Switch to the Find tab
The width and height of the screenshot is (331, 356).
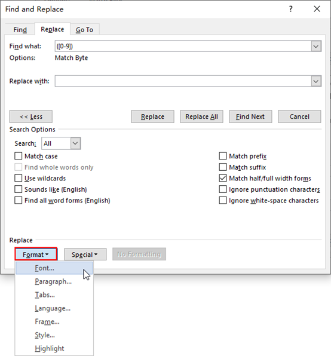(20, 29)
